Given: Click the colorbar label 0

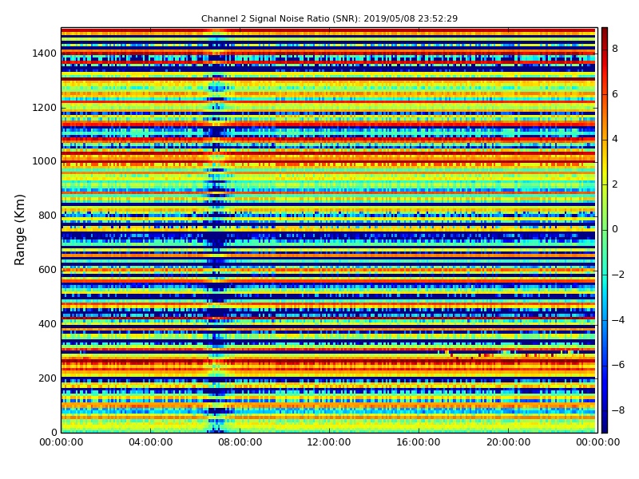Looking at the screenshot, I should pyautogui.click(x=615, y=229).
